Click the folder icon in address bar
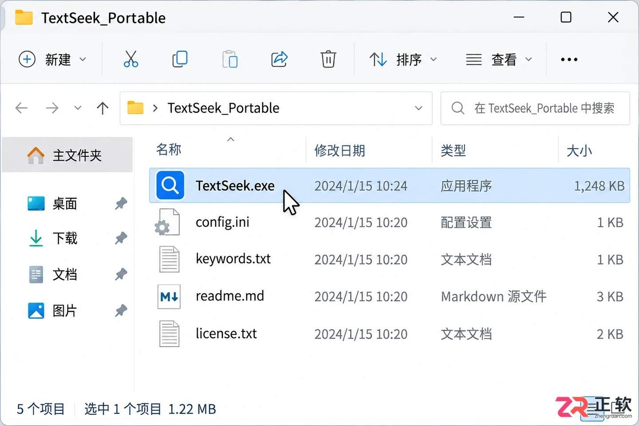Viewport: 639px width, 426px height. click(x=135, y=108)
